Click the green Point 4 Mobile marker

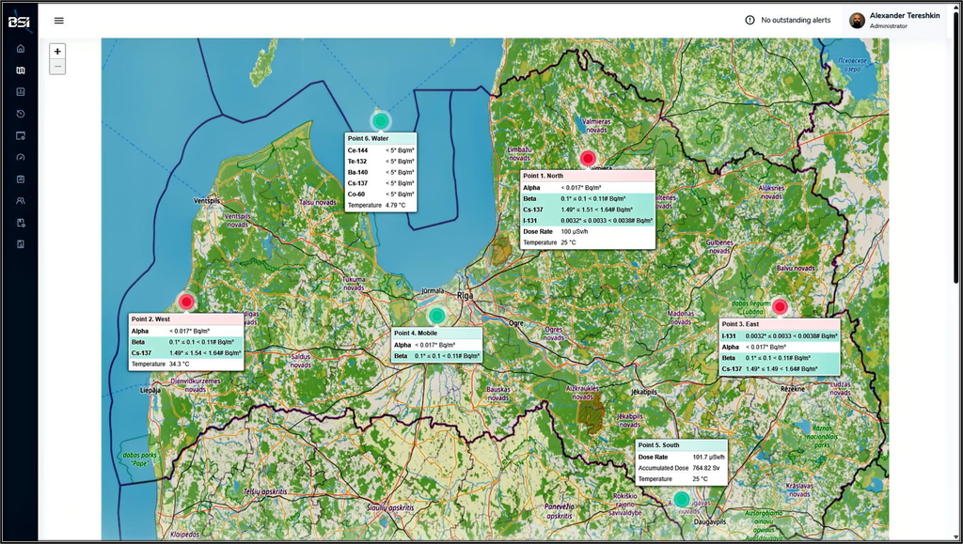(x=436, y=315)
